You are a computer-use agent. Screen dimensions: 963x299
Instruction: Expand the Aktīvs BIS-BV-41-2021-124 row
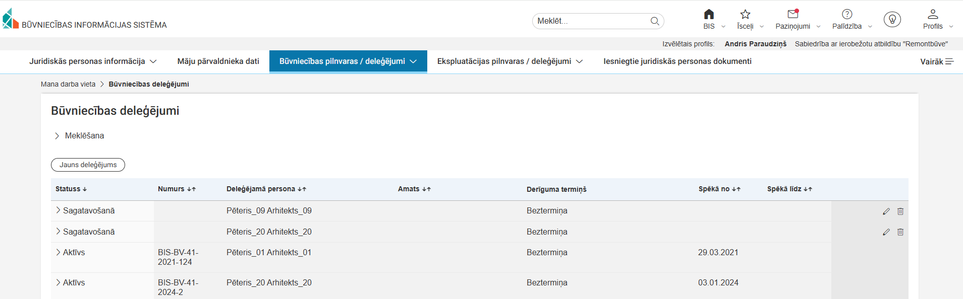[x=58, y=252]
